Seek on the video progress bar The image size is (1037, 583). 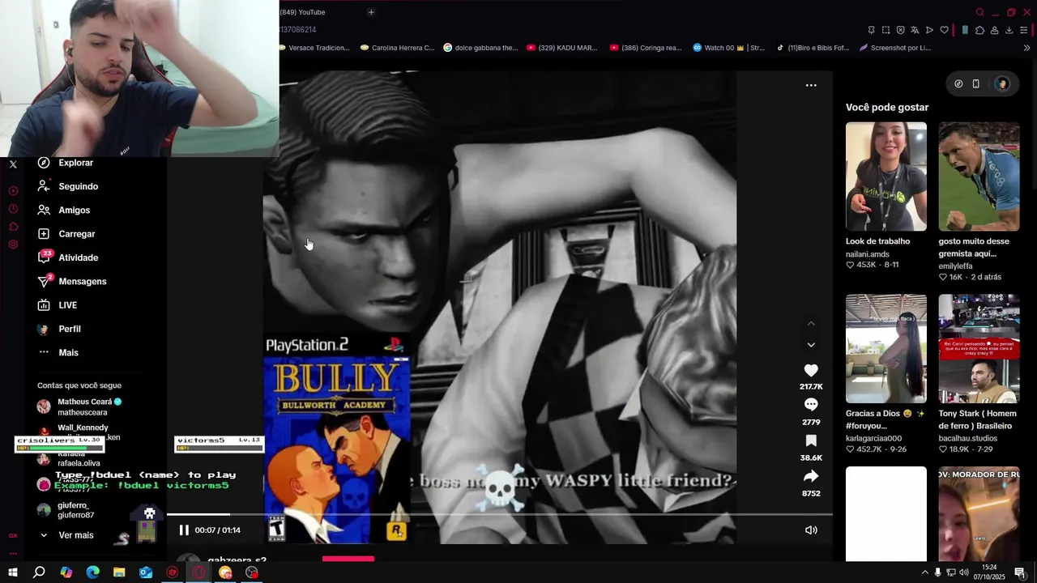point(499,514)
